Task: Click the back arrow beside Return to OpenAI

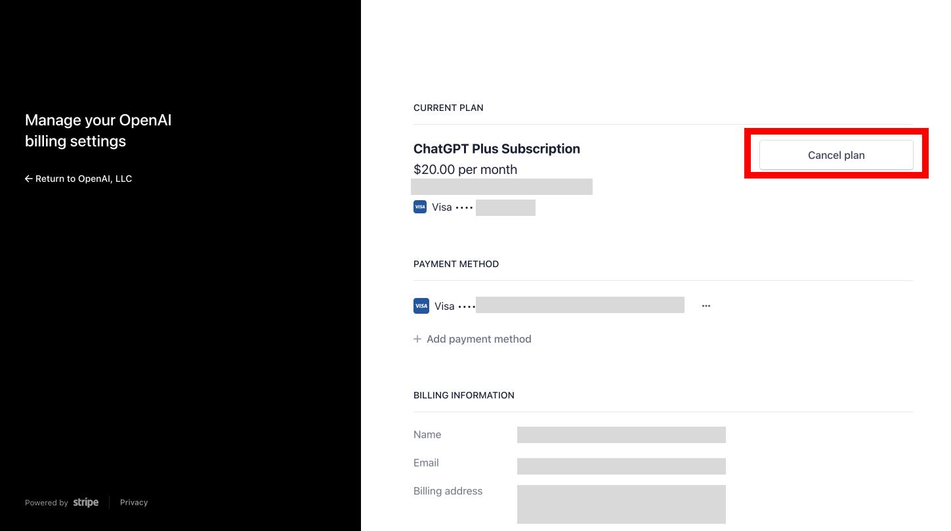Action: [x=28, y=178]
